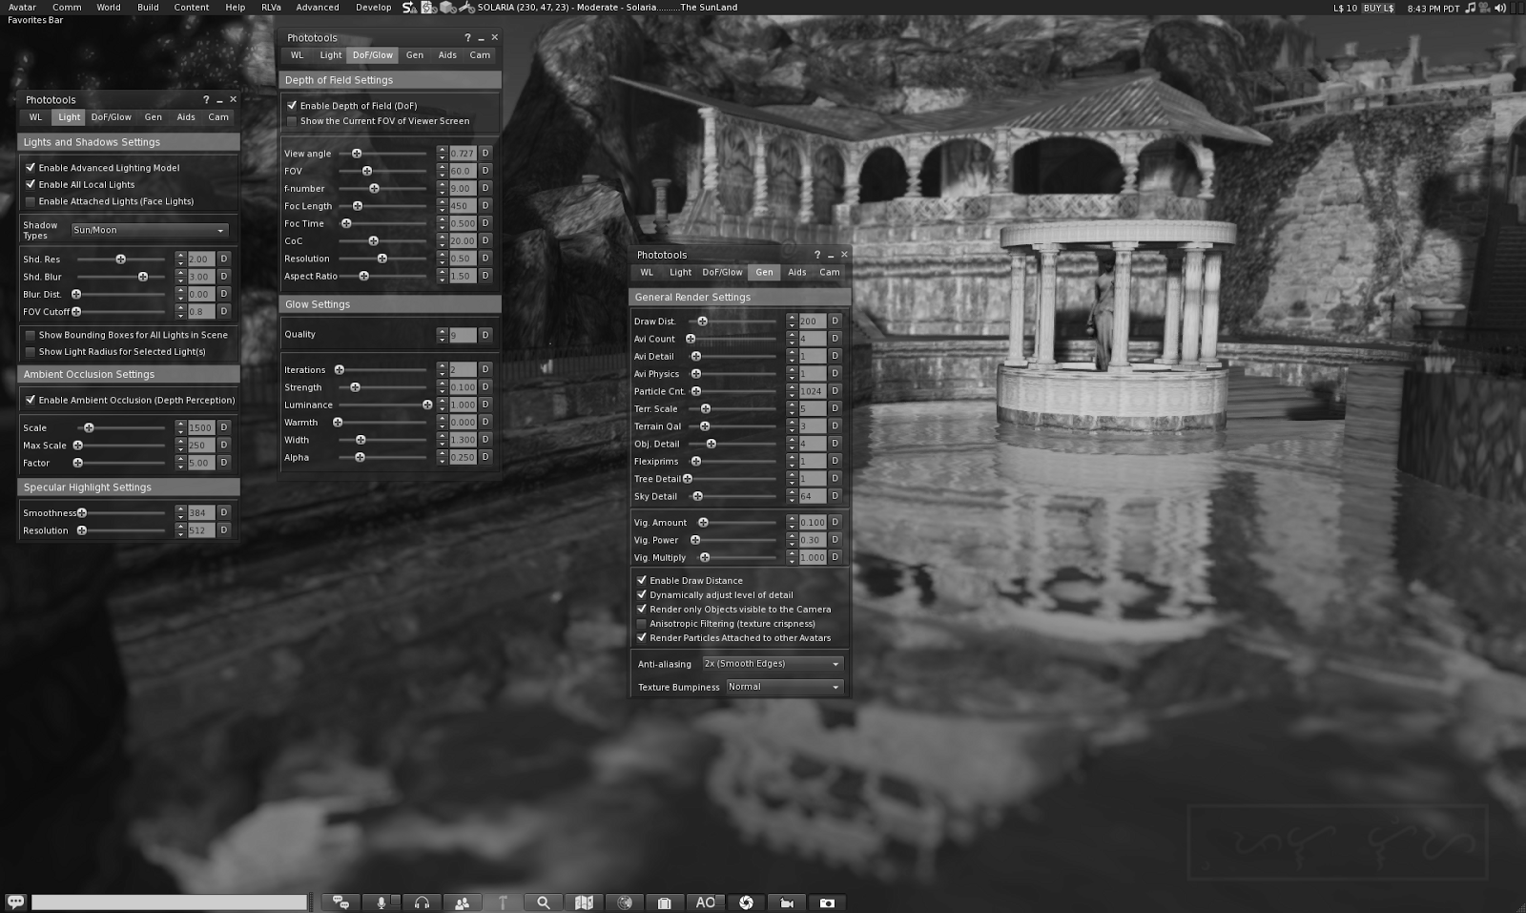The image size is (1526, 913).
Task: Minimize the General Render Settings Phototools window
Action: pyautogui.click(x=831, y=255)
